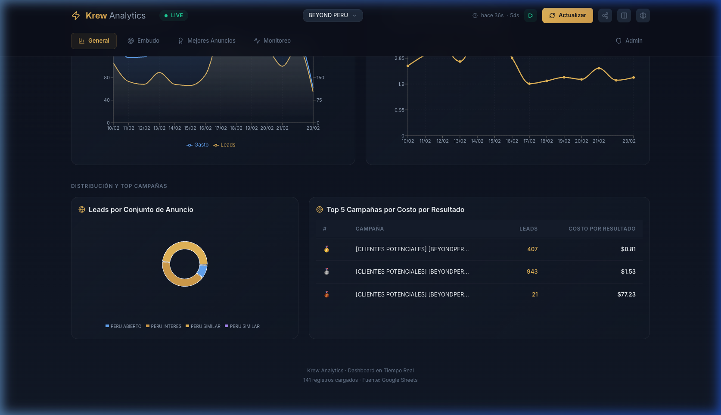Switch to the Embudo tab

[x=143, y=41]
